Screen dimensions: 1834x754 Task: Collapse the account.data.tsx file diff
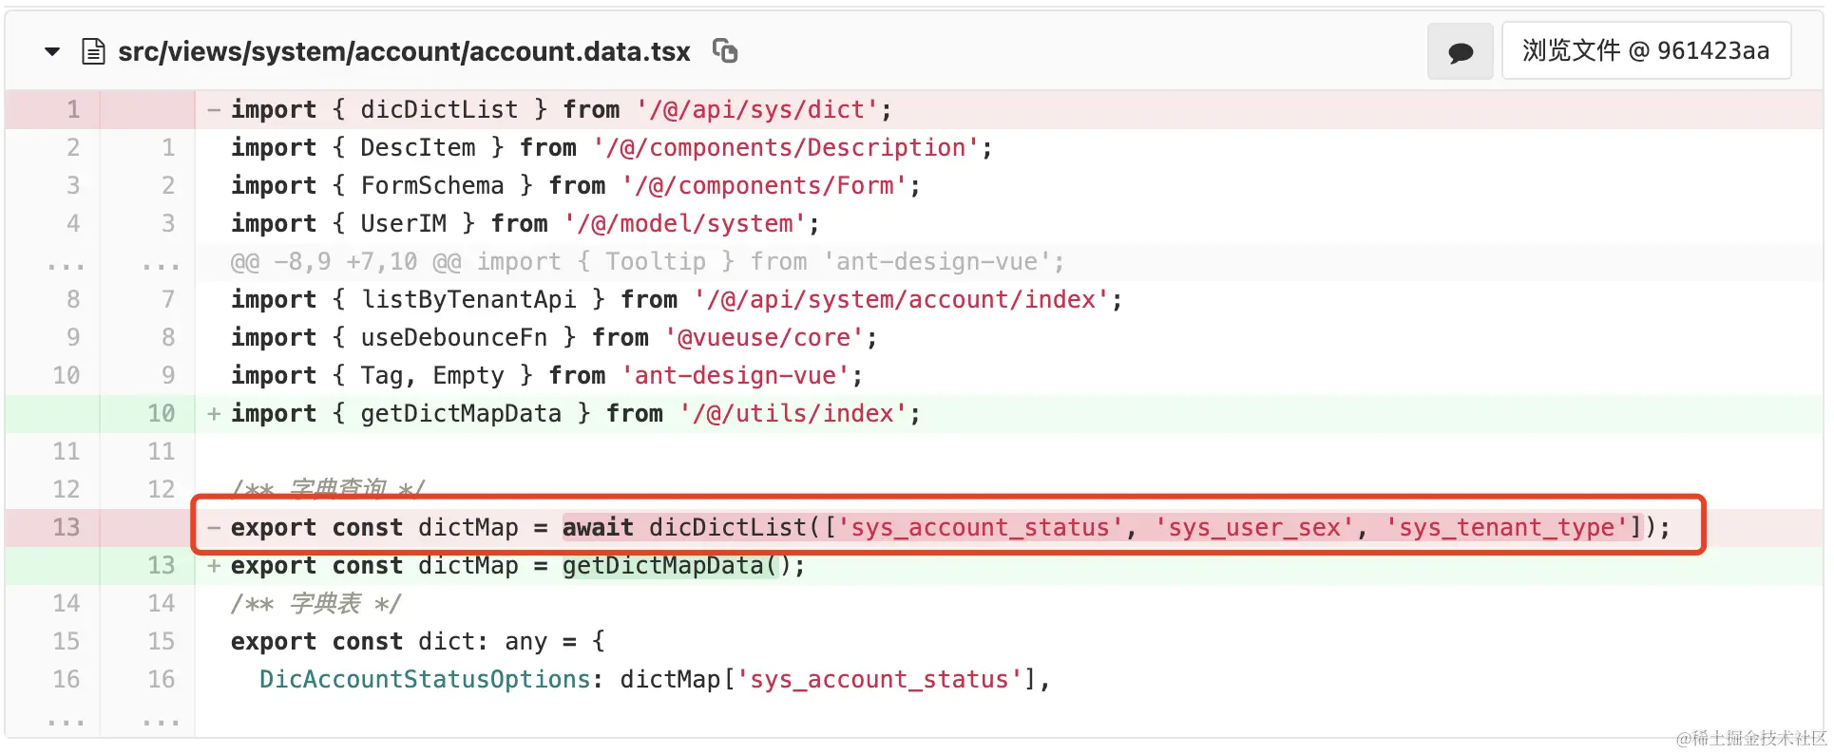(x=52, y=51)
